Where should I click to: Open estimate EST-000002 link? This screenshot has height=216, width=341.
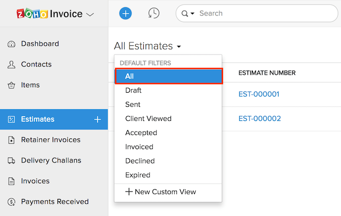[x=260, y=118]
